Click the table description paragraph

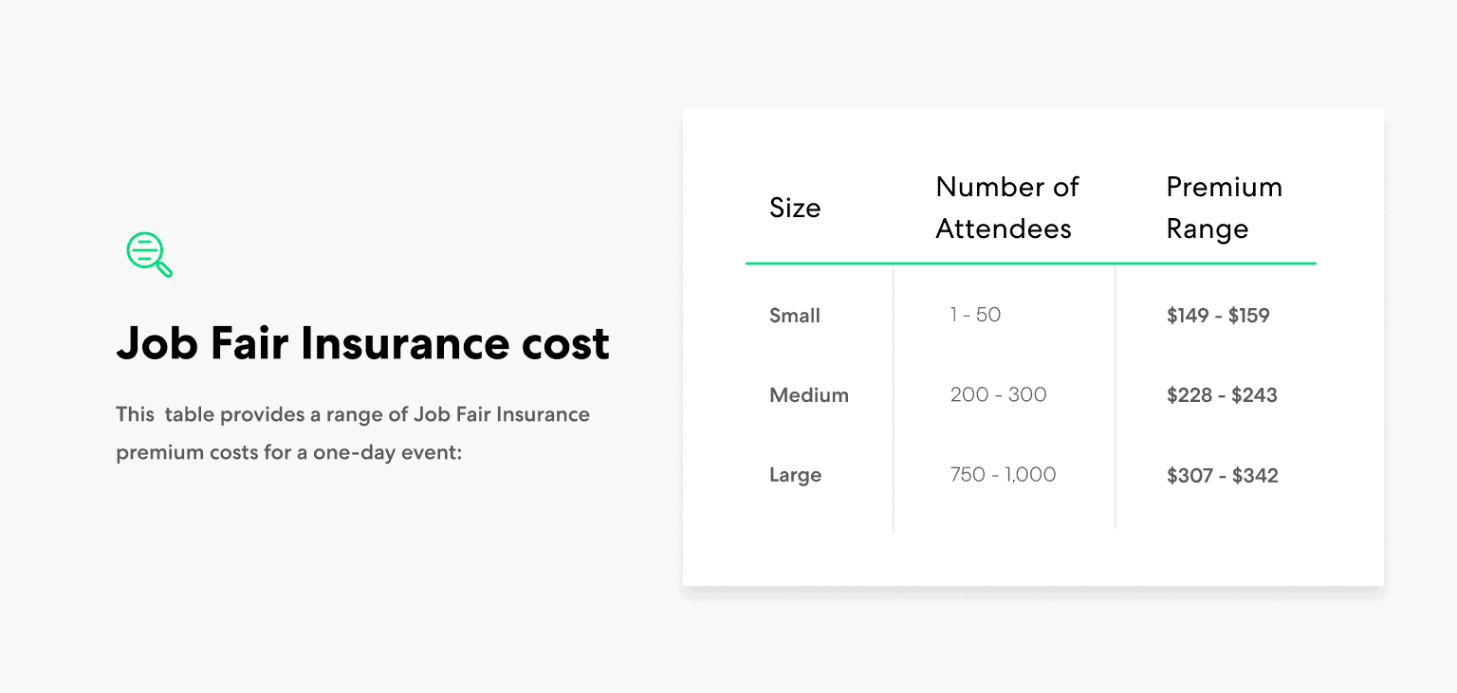click(353, 433)
